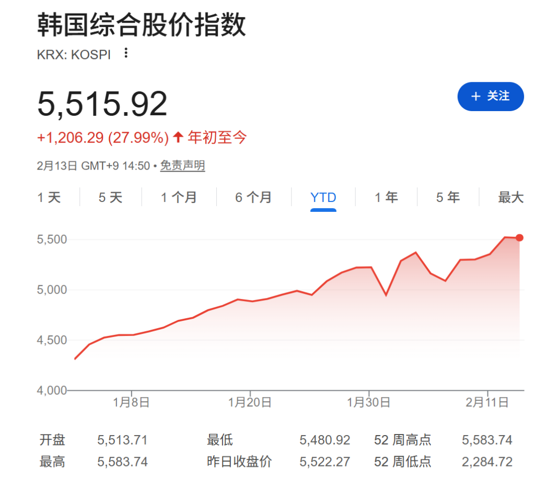Click the 52周高点 value 5,583.74
This screenshot has height=492, width=535.
pos(486,440)
